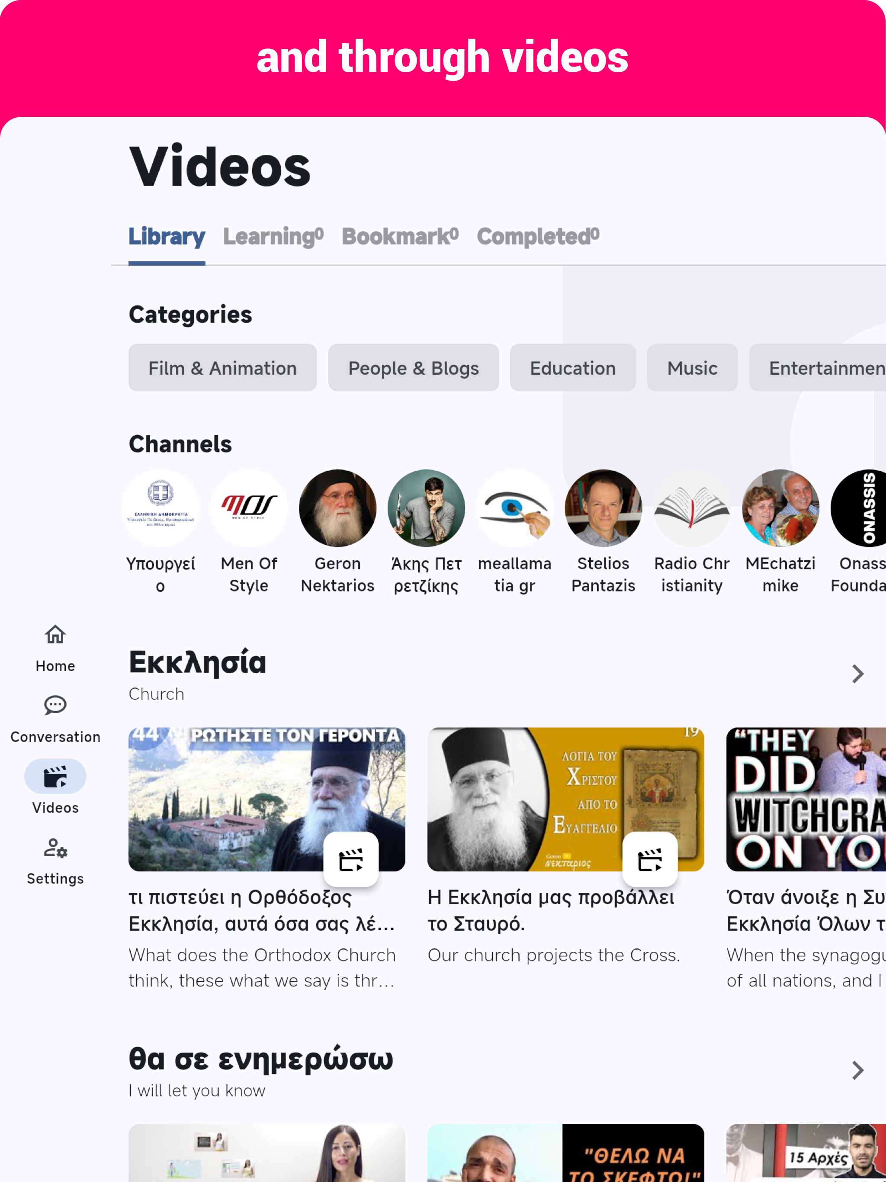
Task: Select the Videos clapperboard icon in sidebar
Action: point(55,776)
